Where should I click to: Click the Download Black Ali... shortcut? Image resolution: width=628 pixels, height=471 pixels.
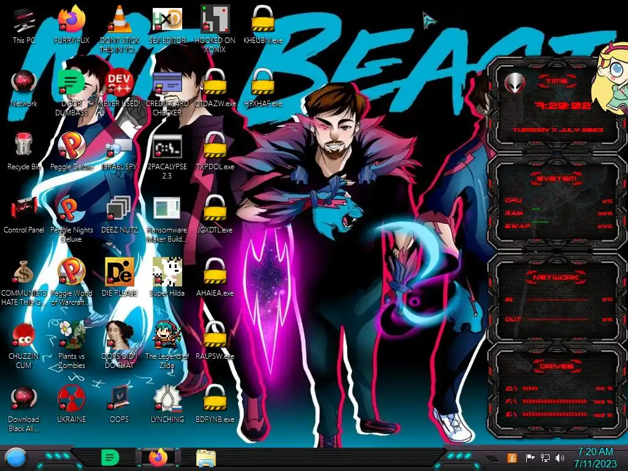24,408
